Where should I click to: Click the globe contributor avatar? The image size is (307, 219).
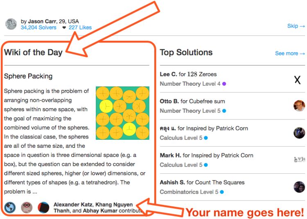pos(10,208)
